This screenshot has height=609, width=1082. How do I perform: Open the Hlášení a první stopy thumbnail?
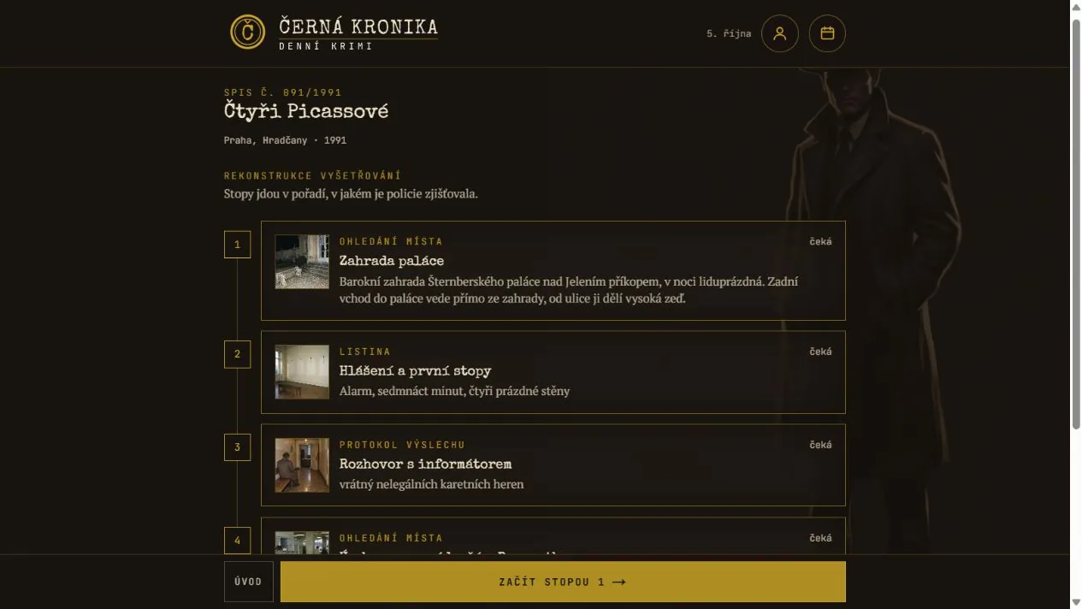(x=302, y=372)
